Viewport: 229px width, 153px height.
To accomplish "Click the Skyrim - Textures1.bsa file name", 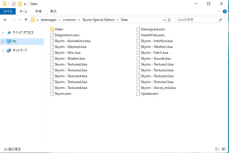I will pos(157,64).
